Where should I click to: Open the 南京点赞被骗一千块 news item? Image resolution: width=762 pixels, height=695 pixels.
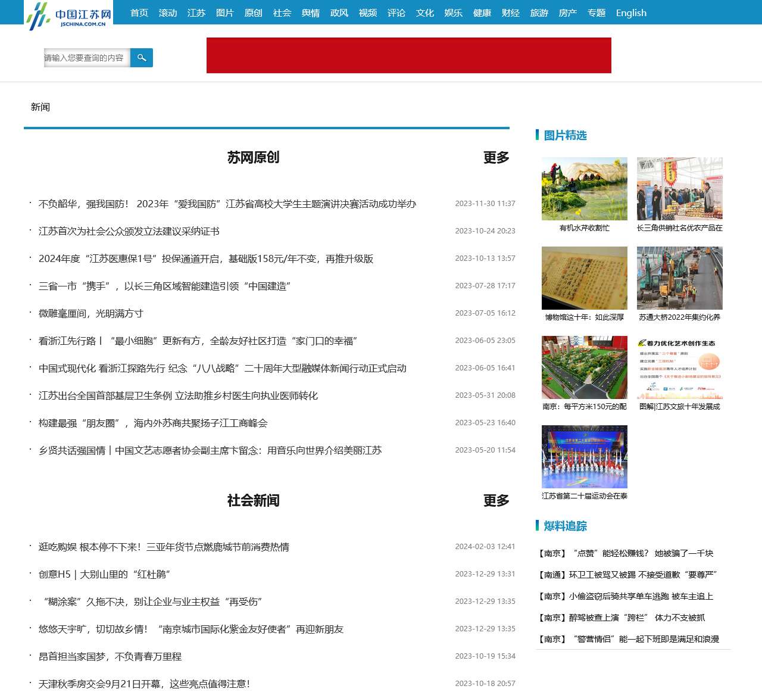point(626,554)
